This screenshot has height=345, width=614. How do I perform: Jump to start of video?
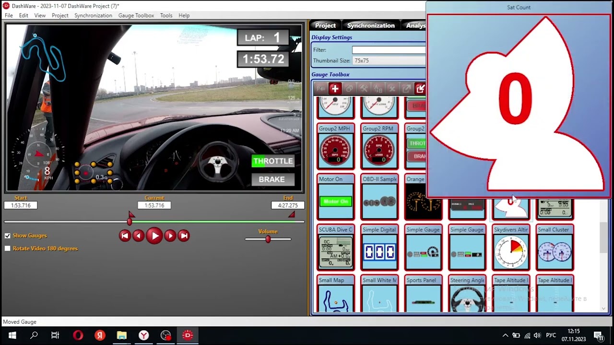click(125, 235)
